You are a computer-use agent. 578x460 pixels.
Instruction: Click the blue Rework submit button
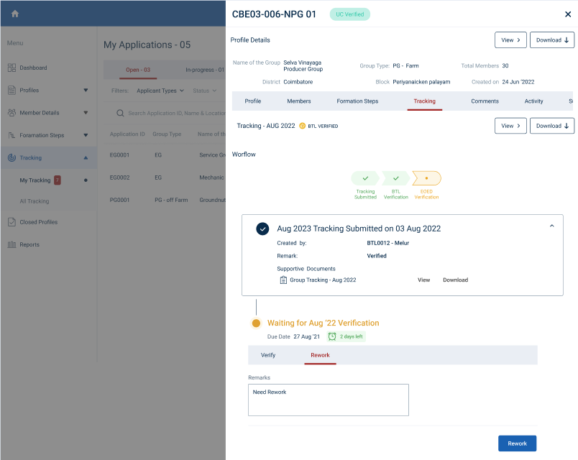coord(517,443)
